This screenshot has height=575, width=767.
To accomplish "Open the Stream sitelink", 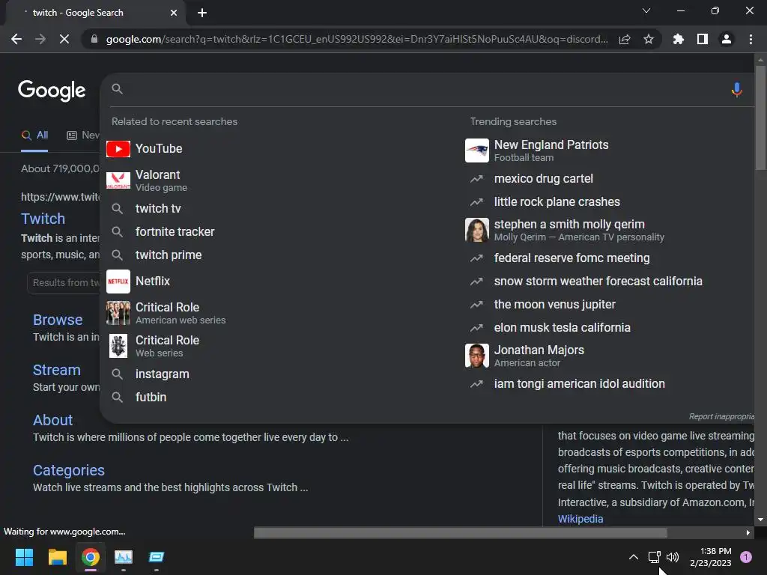I will [57, 370].
